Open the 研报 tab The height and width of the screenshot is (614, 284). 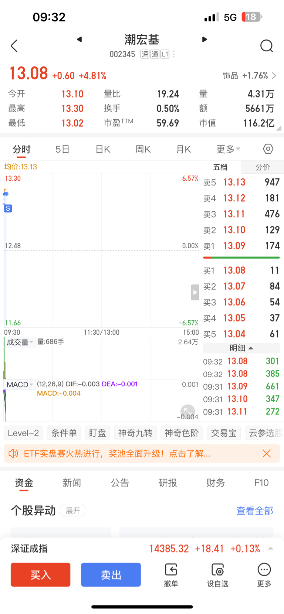[168, 483]
